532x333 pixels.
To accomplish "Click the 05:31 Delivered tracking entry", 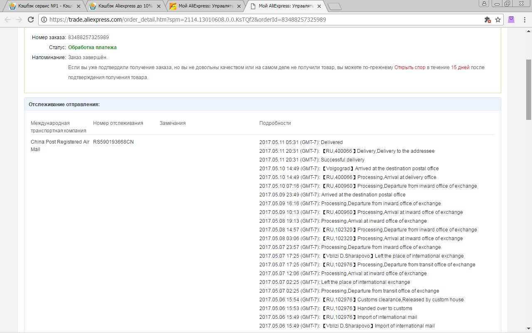I will pyautogui.click(x=301, y=142).
